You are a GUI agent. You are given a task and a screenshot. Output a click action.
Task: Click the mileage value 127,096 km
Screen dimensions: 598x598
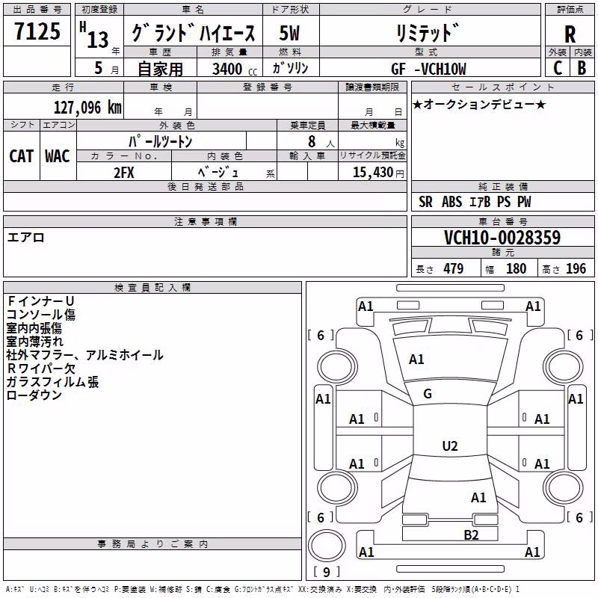coord(87,108)
